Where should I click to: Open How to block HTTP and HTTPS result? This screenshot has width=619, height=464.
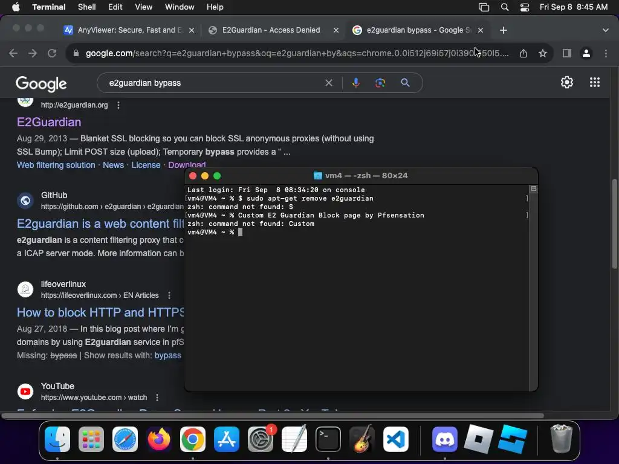coord(100,312)
